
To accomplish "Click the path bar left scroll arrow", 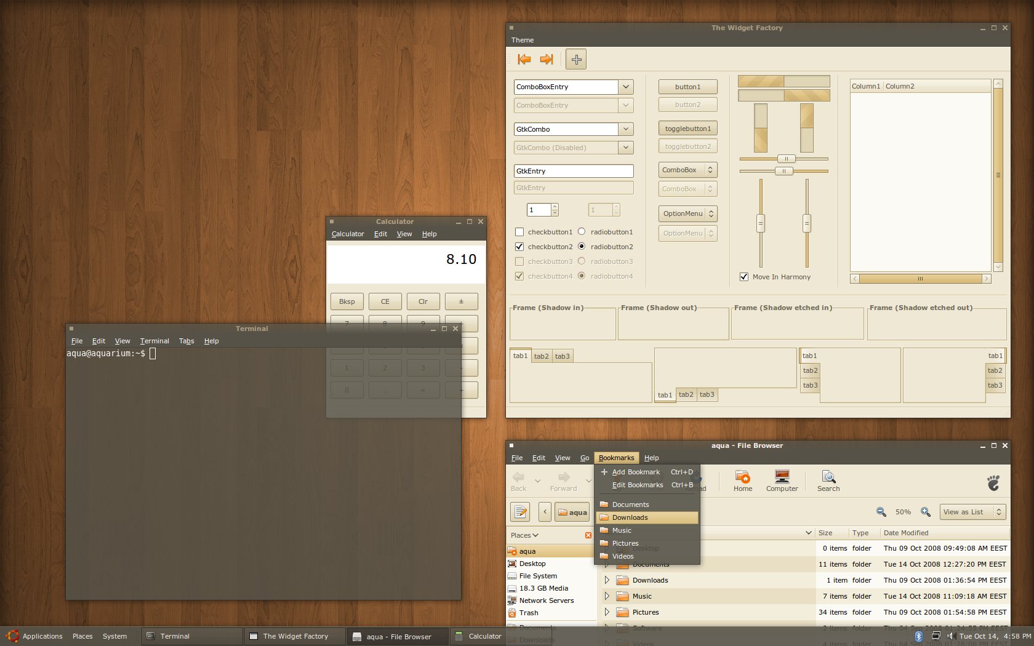I will [545, 512].
